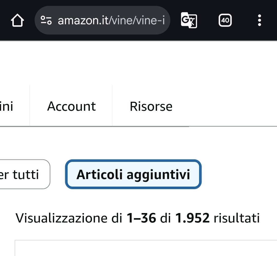Select the partially visible tab ending in "ini"
Screen dimensions: 277x256
click(x=7, y=106)
